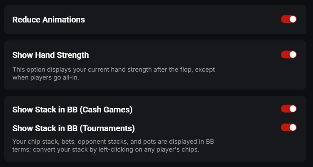Toggle Show Stack in BB (Cash Games)
The height and width of the screenshot is (167, 313).
pos(288,109)
